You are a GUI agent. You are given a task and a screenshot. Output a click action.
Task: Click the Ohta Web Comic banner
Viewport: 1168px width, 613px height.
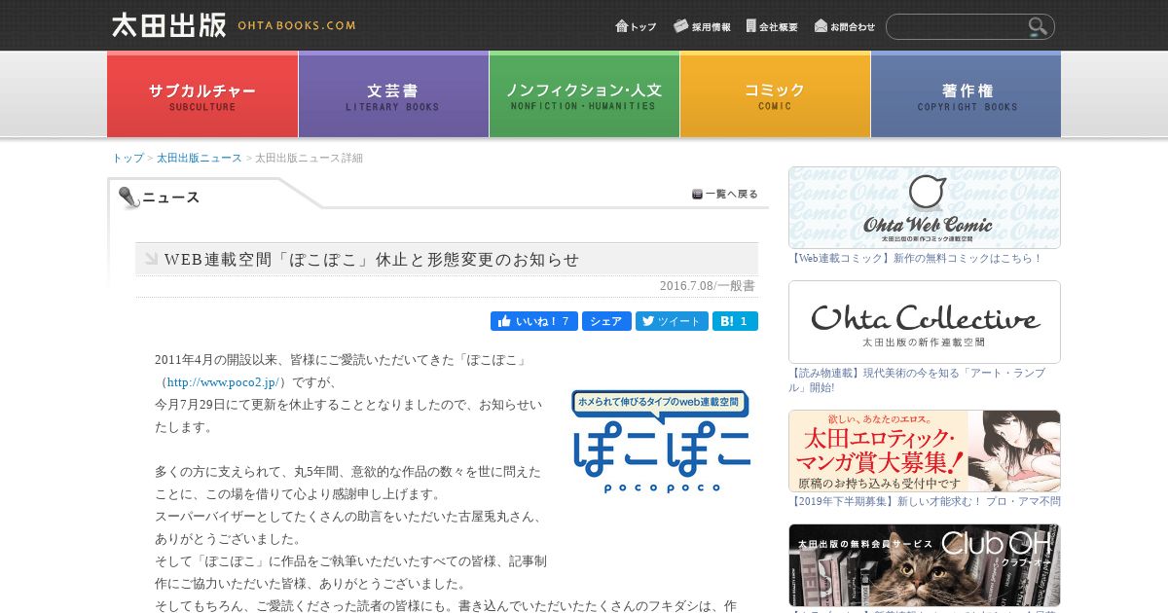[x=925, y=207]
